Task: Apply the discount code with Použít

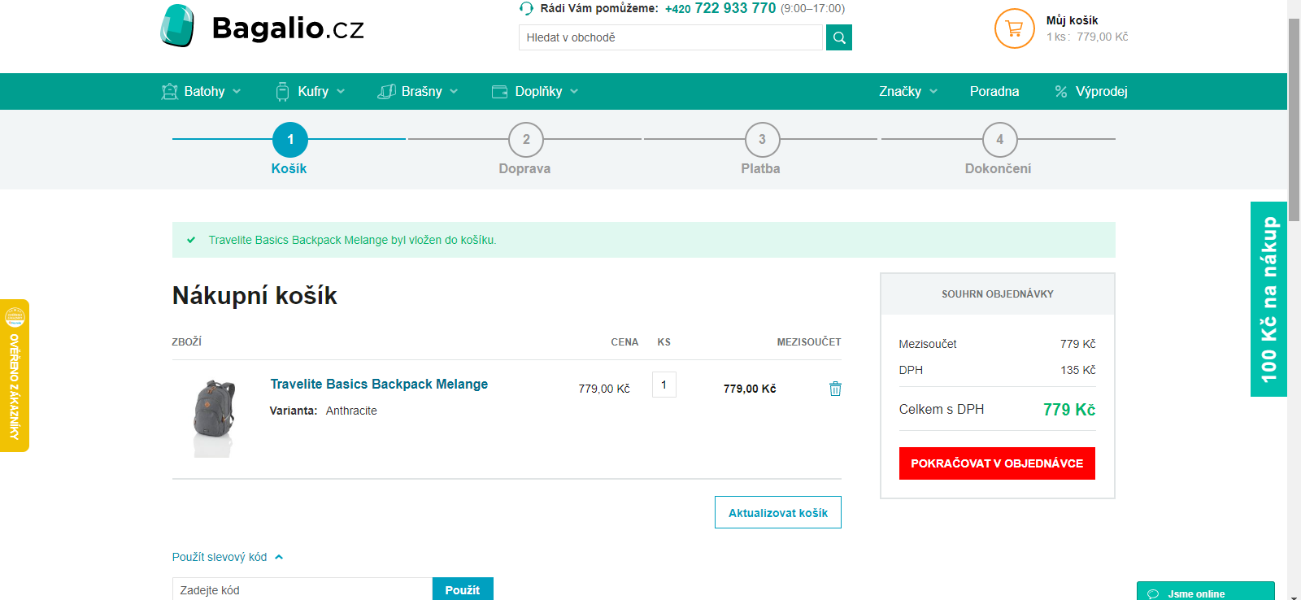Action: [x=463, y=589]
